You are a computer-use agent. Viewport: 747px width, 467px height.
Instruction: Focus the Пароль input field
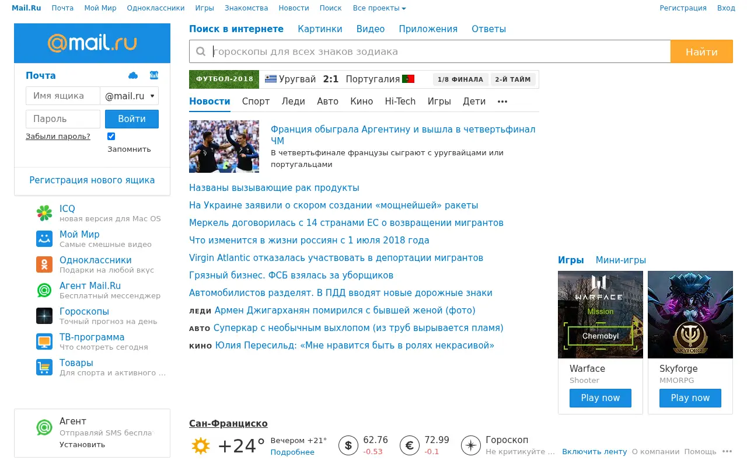click(x=63, y=119)
